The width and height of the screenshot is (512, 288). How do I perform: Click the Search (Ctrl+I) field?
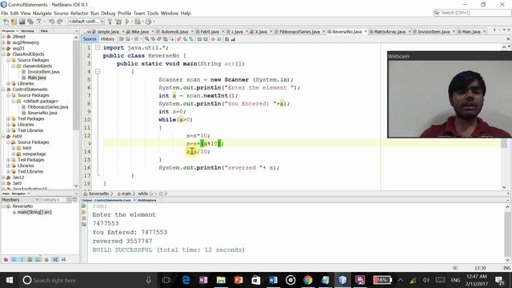coord(472,13)
